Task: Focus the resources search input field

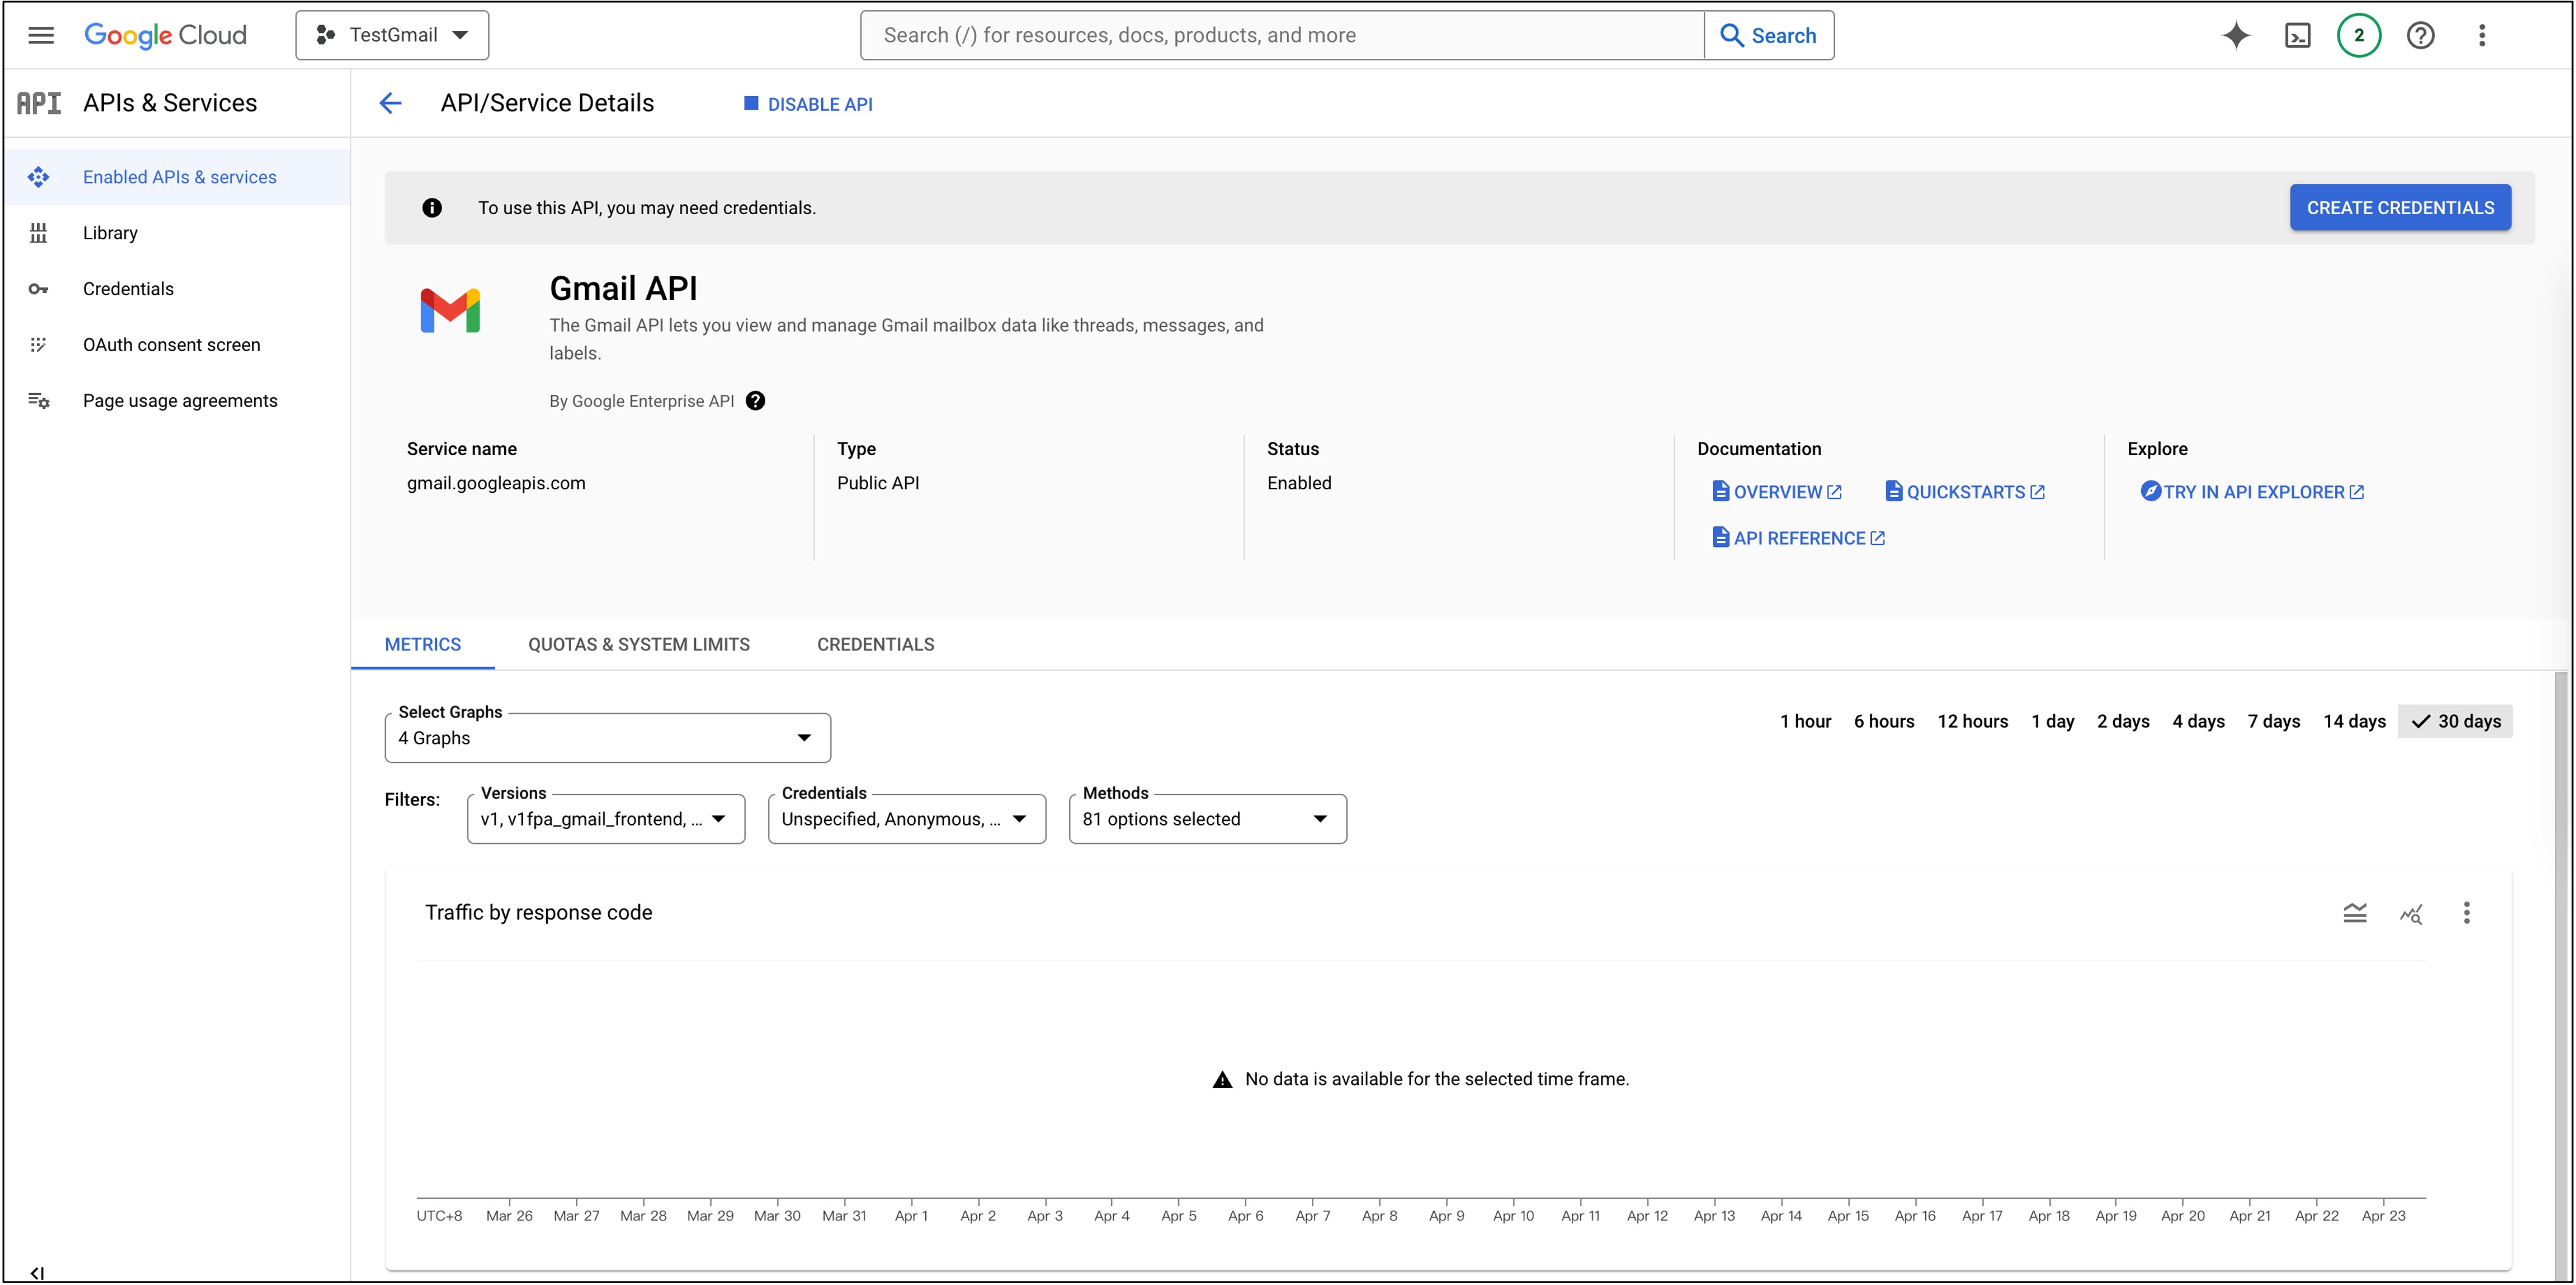Action: [1282, 36]
